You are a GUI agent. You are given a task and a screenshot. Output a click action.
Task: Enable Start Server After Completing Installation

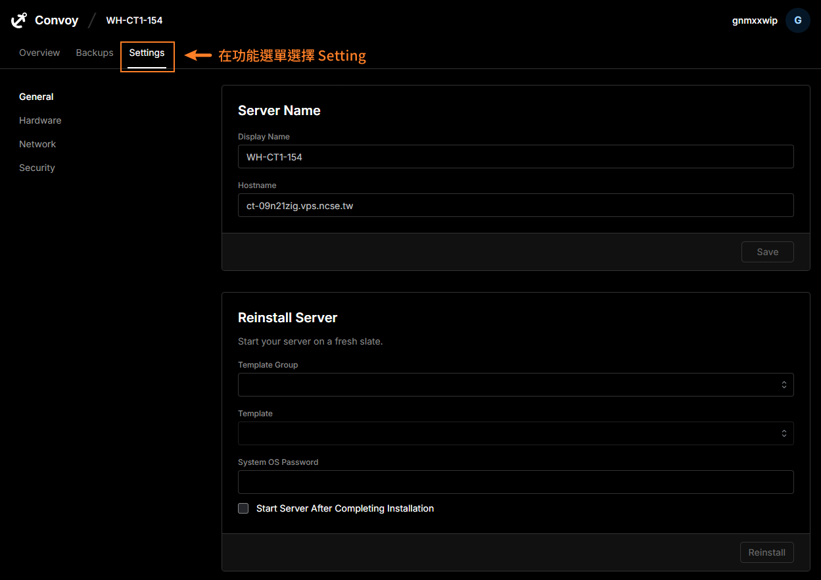(243, 508)
